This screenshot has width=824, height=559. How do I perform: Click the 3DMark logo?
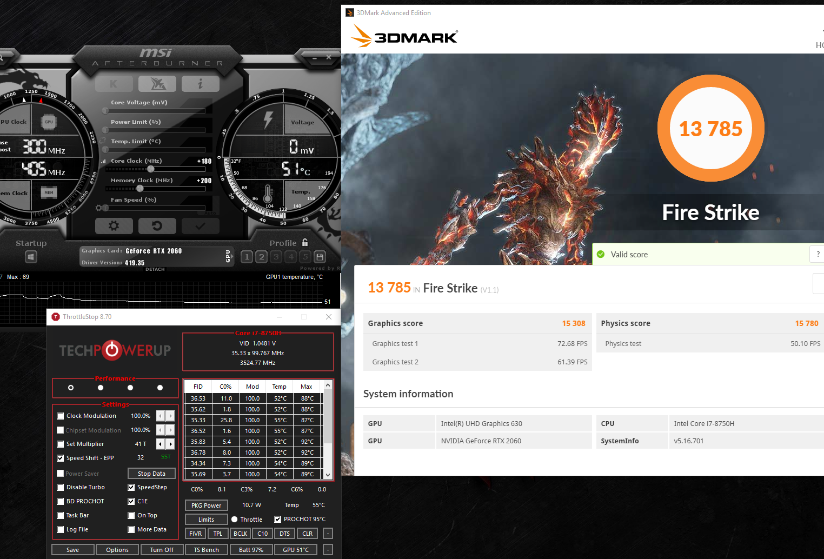click(404, 36)
